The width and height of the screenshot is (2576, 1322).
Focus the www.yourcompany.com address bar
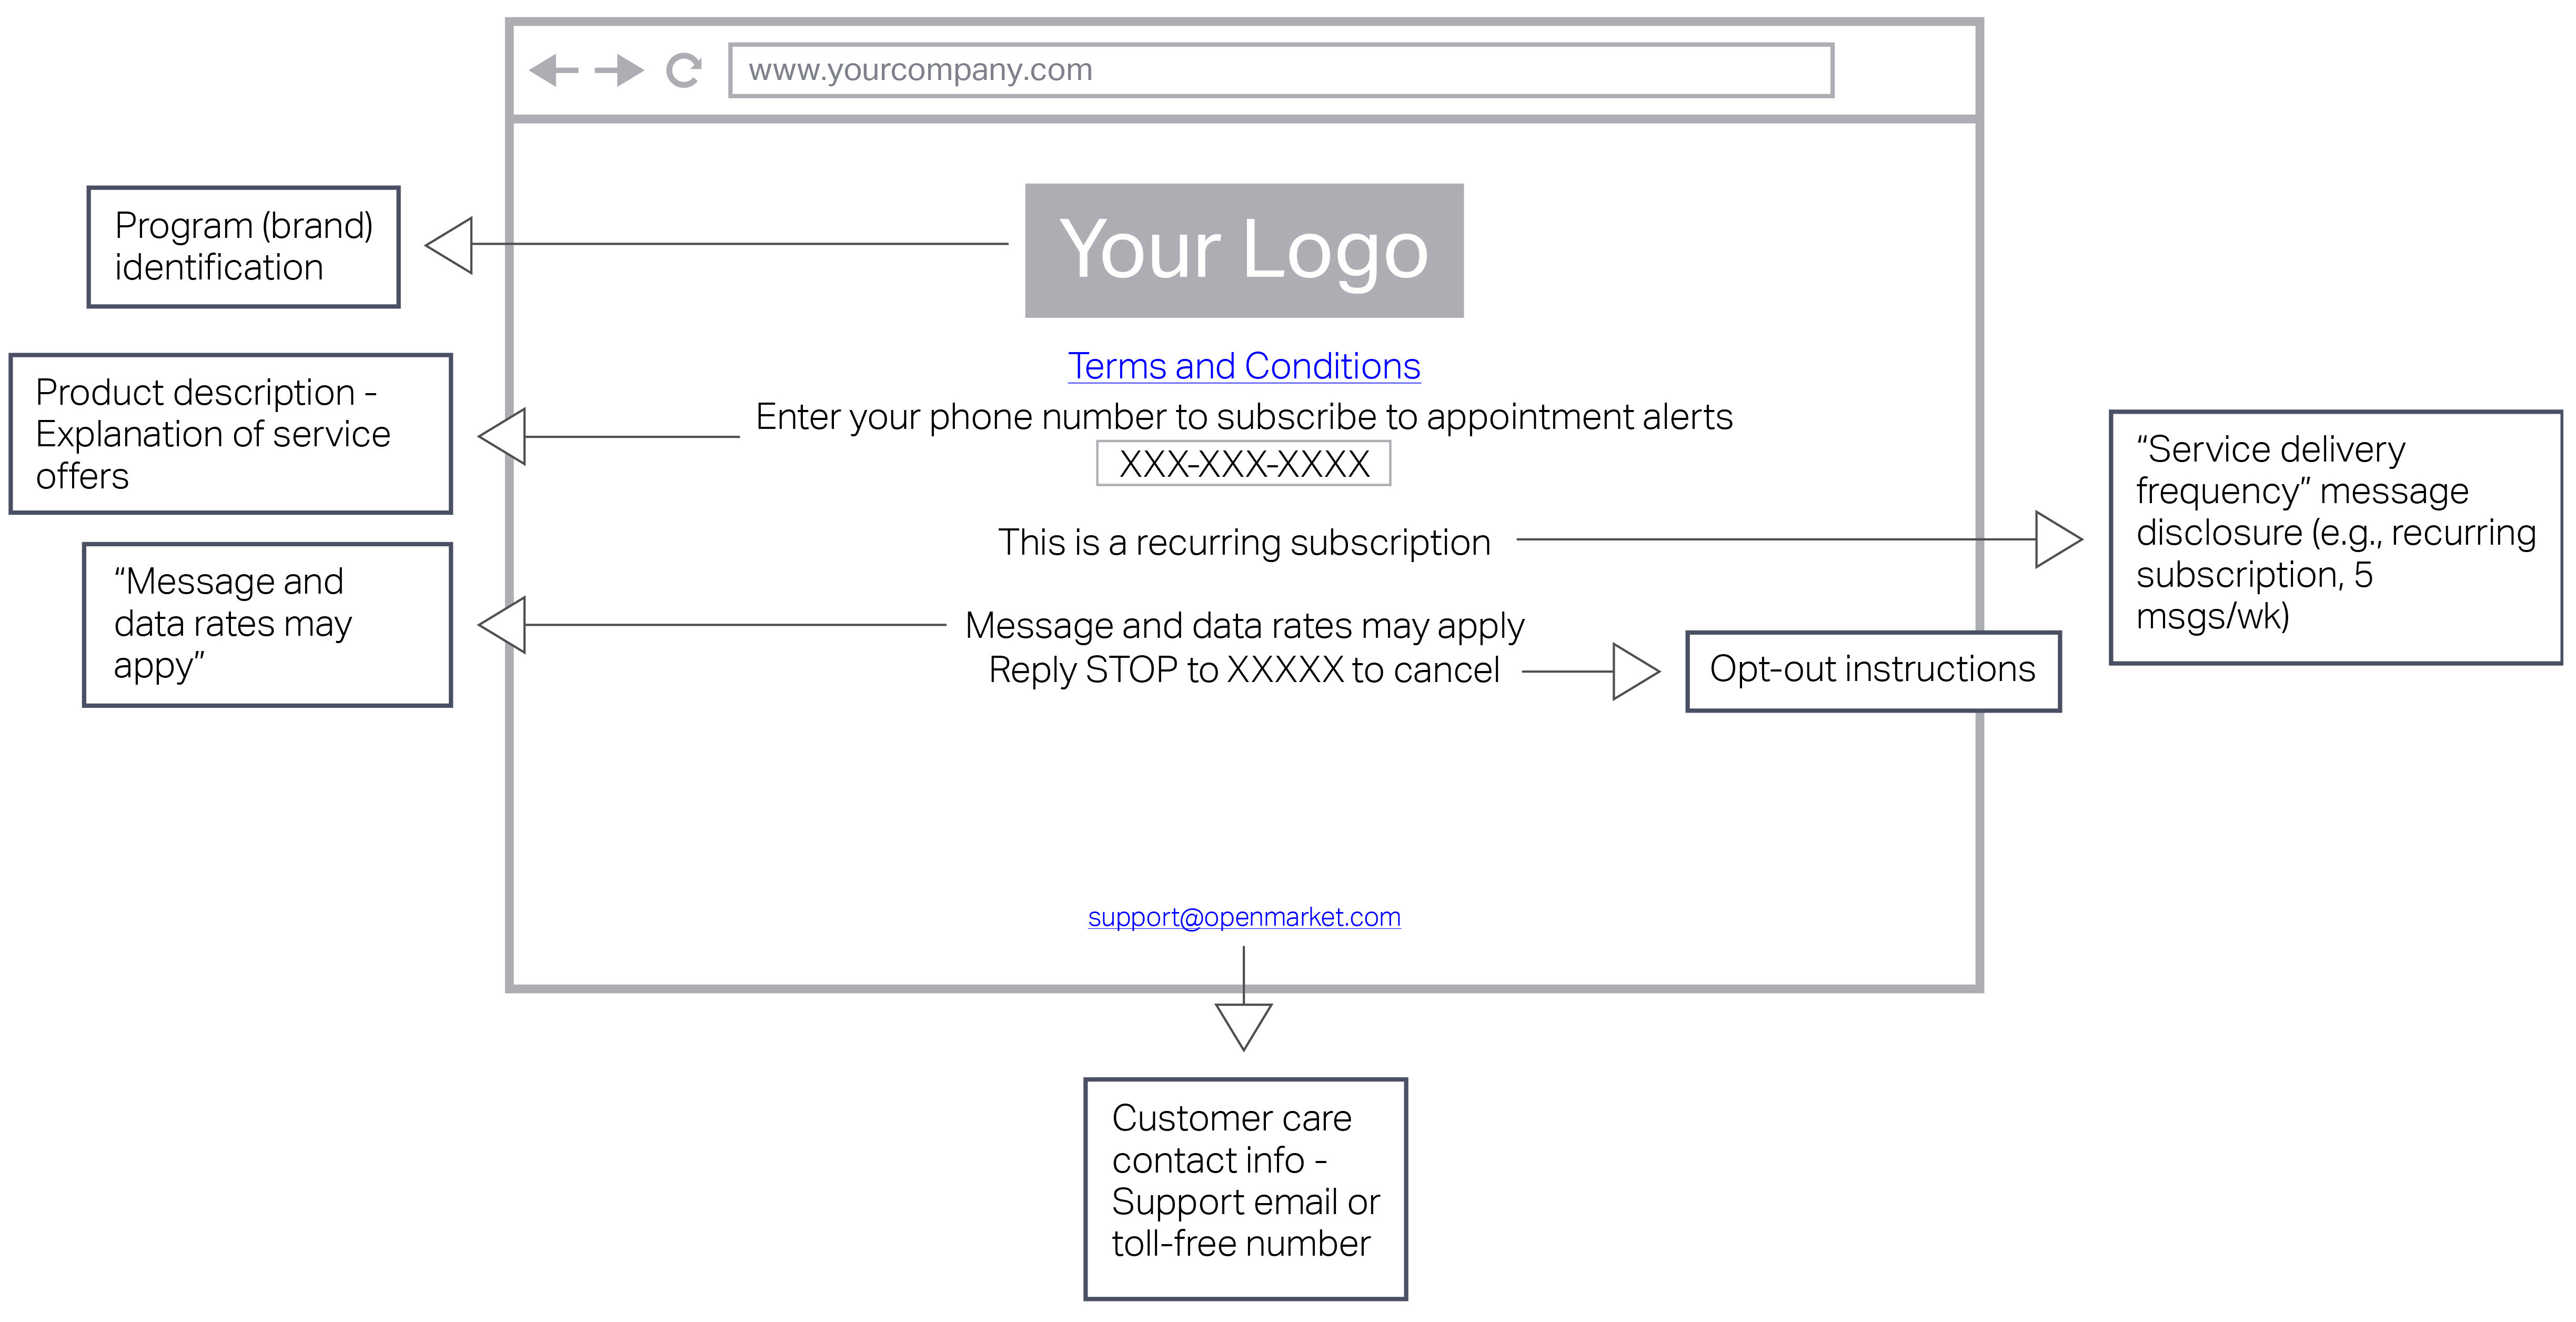point(1280,70)
